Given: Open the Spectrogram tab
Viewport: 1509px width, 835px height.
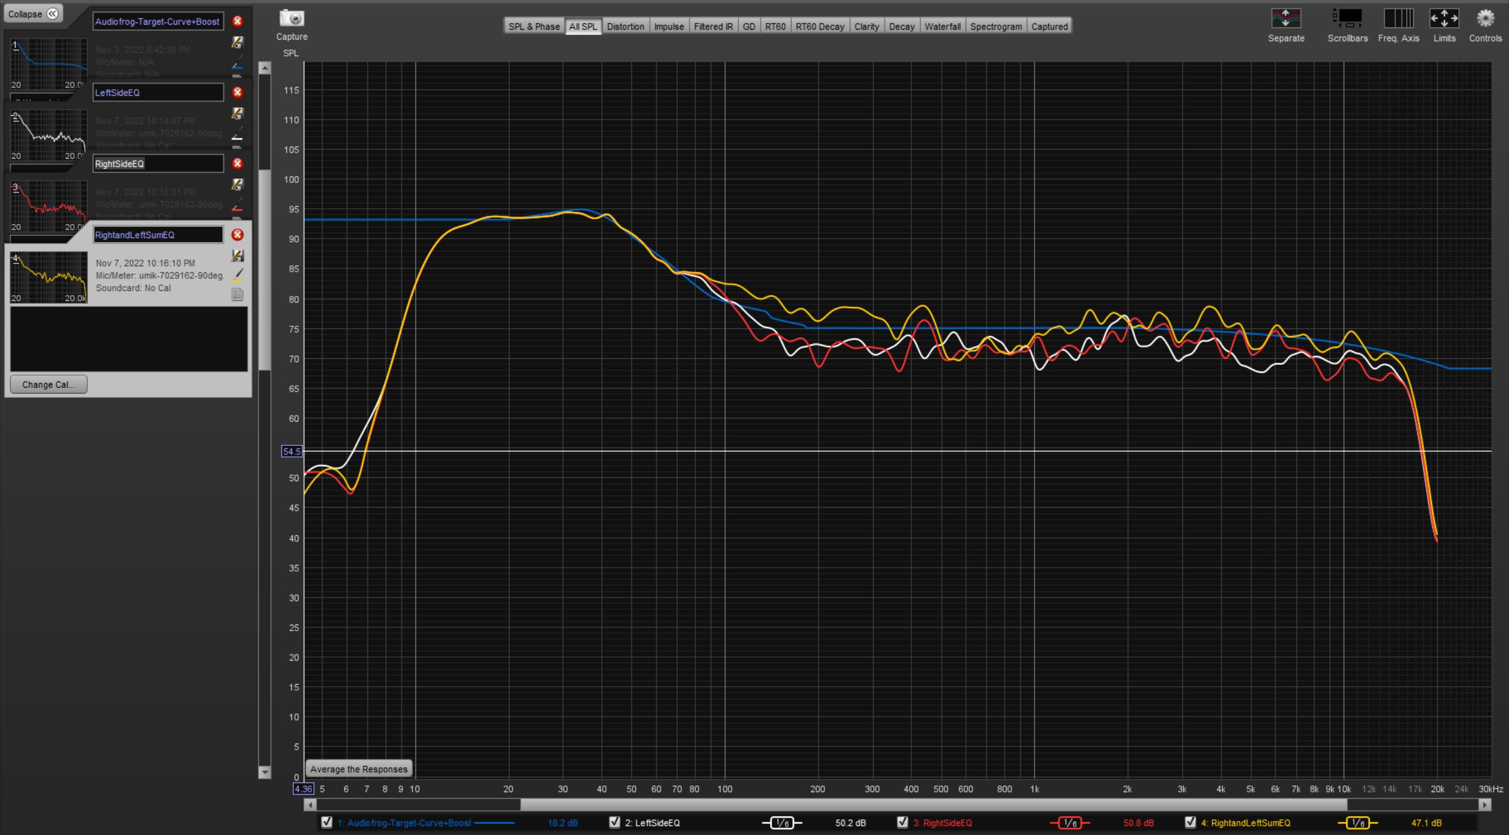Looking at the screenshot, I should click(x=996, y=26).
